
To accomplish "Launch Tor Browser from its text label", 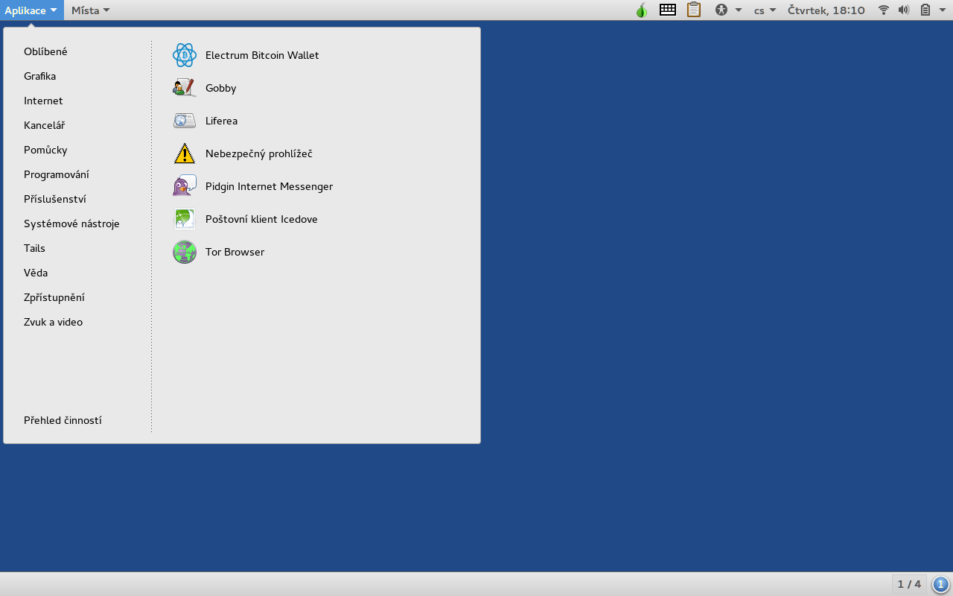I will [235, 252].
